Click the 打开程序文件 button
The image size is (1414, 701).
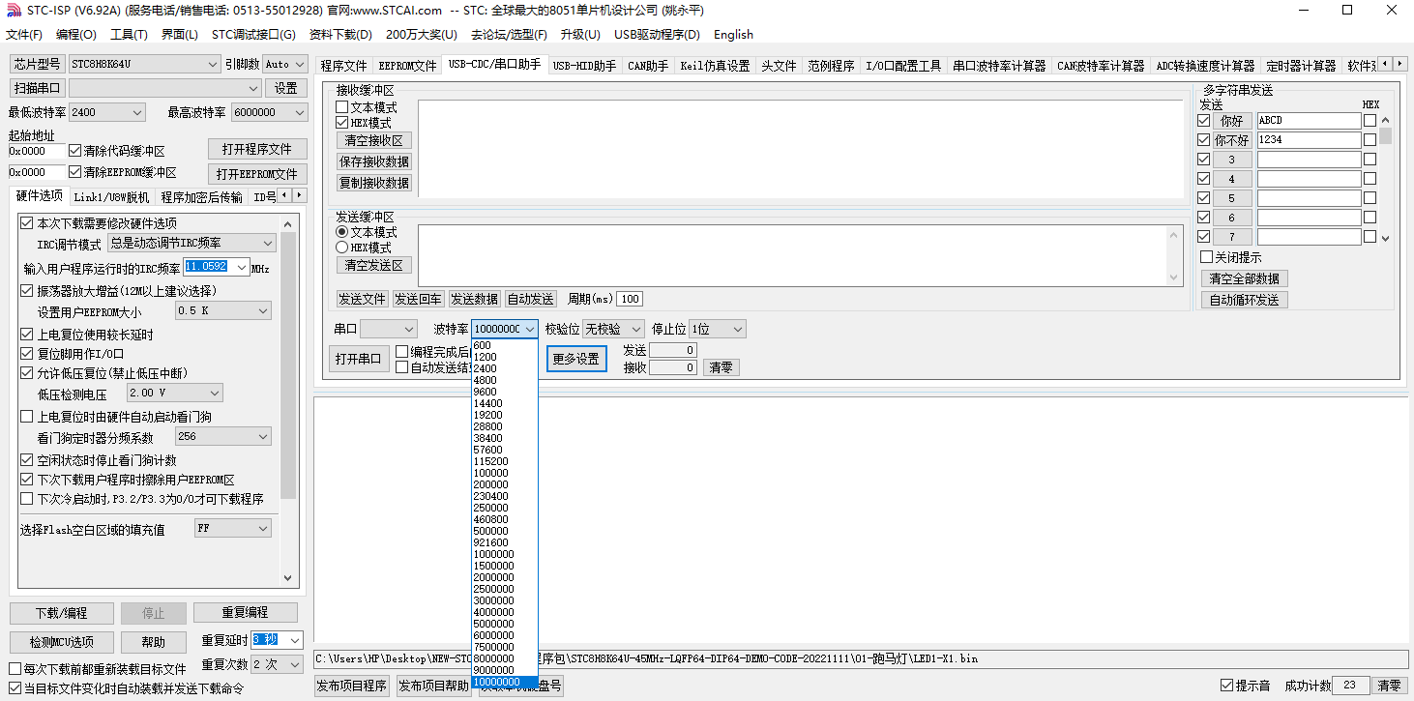coord(257,149)
